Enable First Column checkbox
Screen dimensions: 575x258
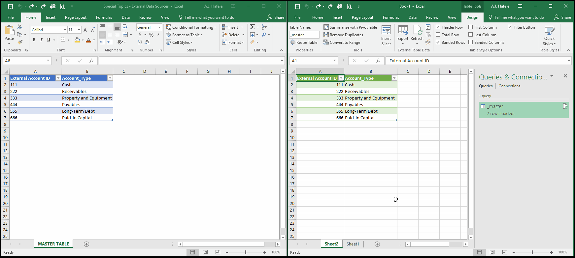click(471, 27)
